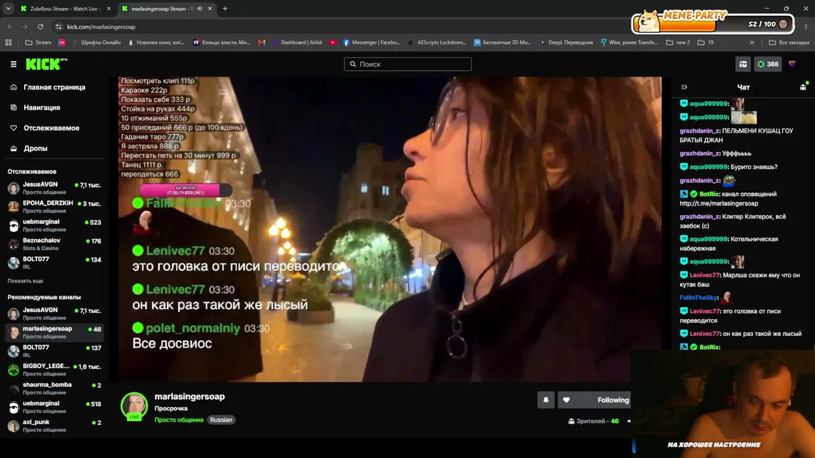Click FallInTheSky username in chat
Screen dimensions: 815x458
(698, 298)
